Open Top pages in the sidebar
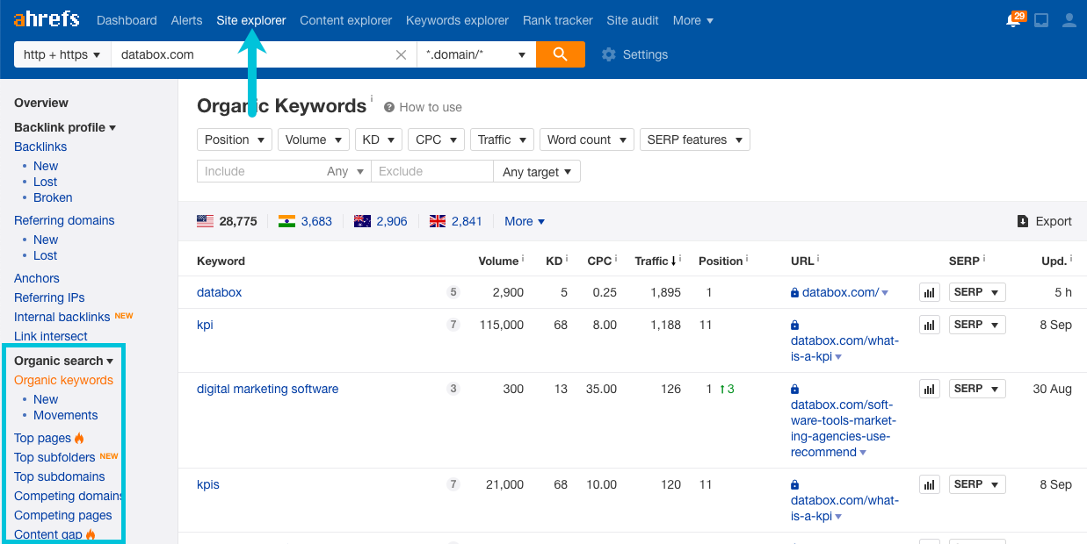This screenshot has height=544, width=1087. tap(42, 438)
